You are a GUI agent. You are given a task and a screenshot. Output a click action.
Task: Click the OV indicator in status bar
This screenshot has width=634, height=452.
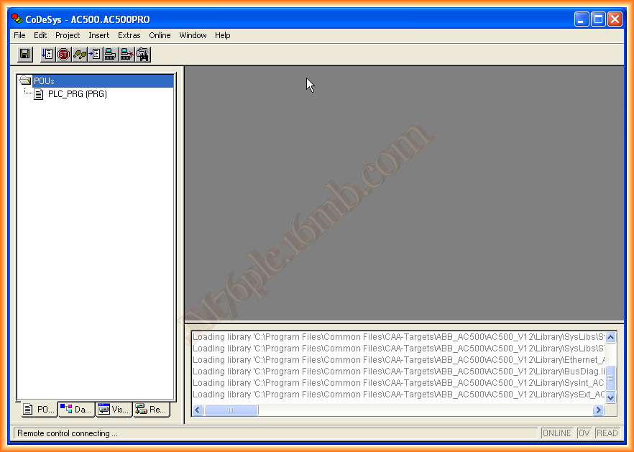(584, 433)
